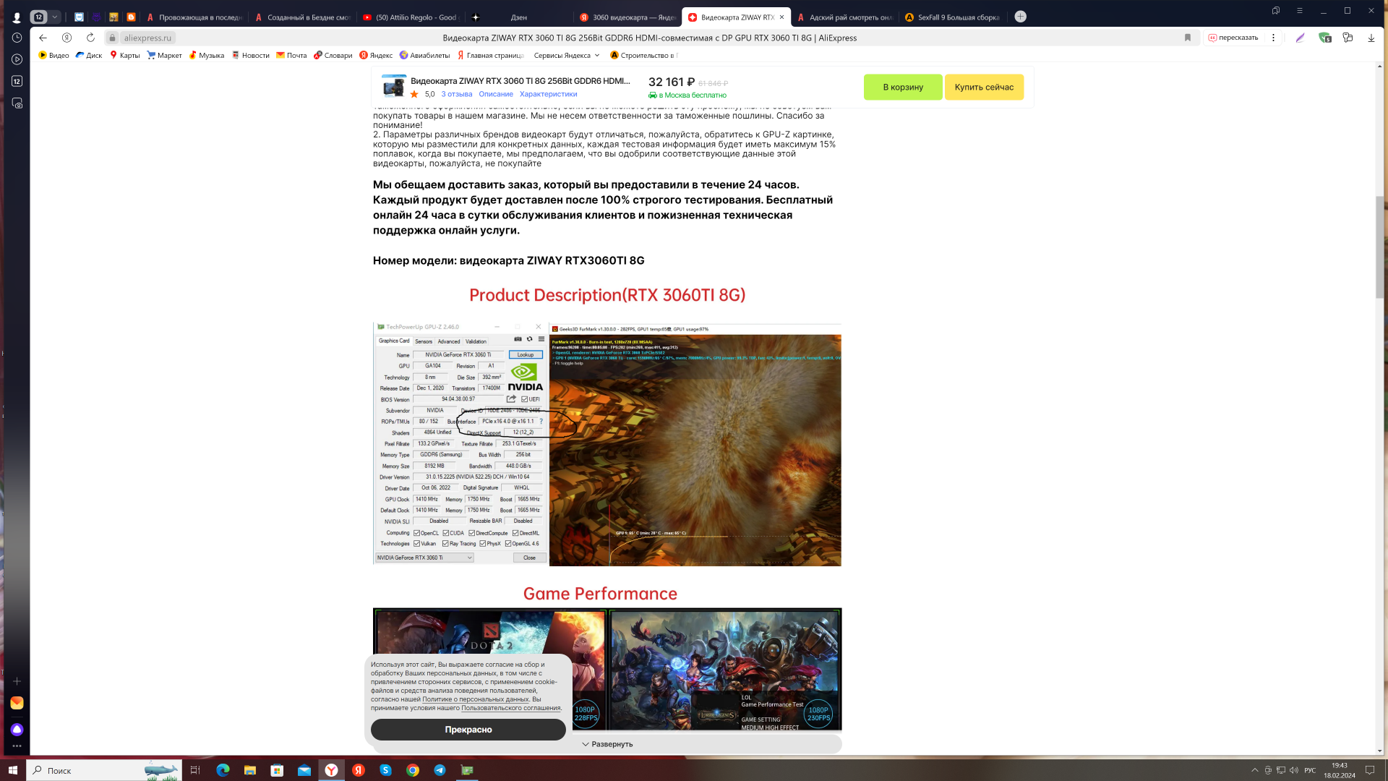Expand the Сервисы Яндекса bookmarks folder
1388x781 pixels.
click(567, 55)
